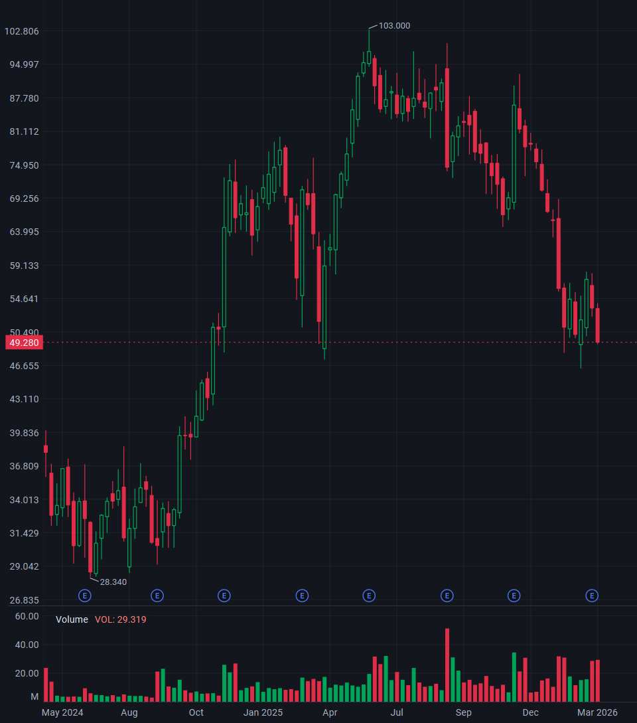Click the Jan 2025 time axis label
The height and width of the screenshot is (723, 637).
263,712
